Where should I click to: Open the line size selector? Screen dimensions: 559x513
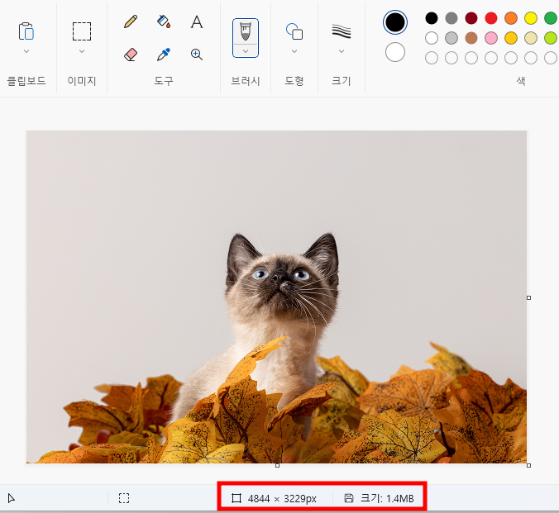tap(342, 31)
